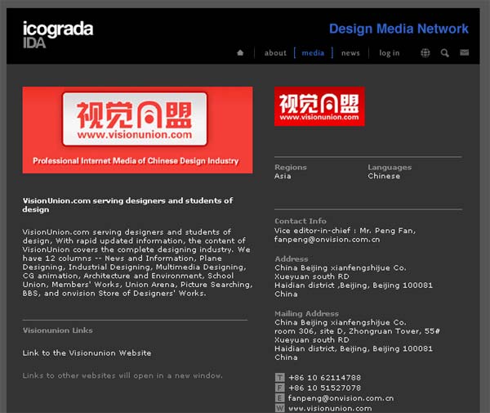Click fanpeng@onvision.com.cn under Contact Info
This screenshot has height=413, width=490.
[327, 240]
